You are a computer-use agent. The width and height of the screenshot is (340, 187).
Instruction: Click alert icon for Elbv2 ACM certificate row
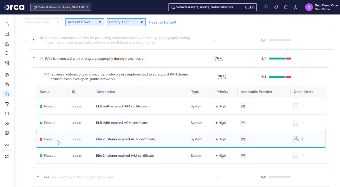click(x=296, y=139)
